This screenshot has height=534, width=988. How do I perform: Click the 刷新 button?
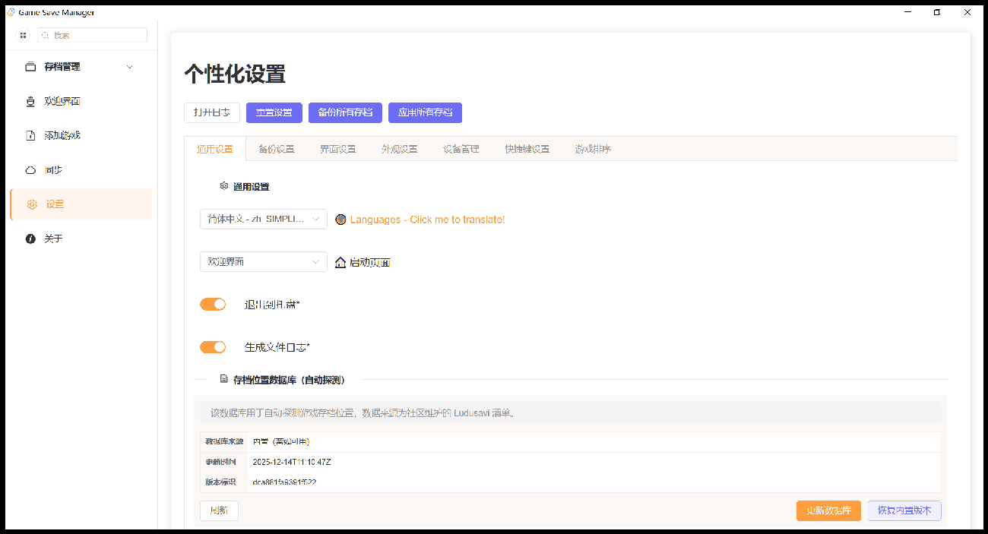tap(219, 510)
